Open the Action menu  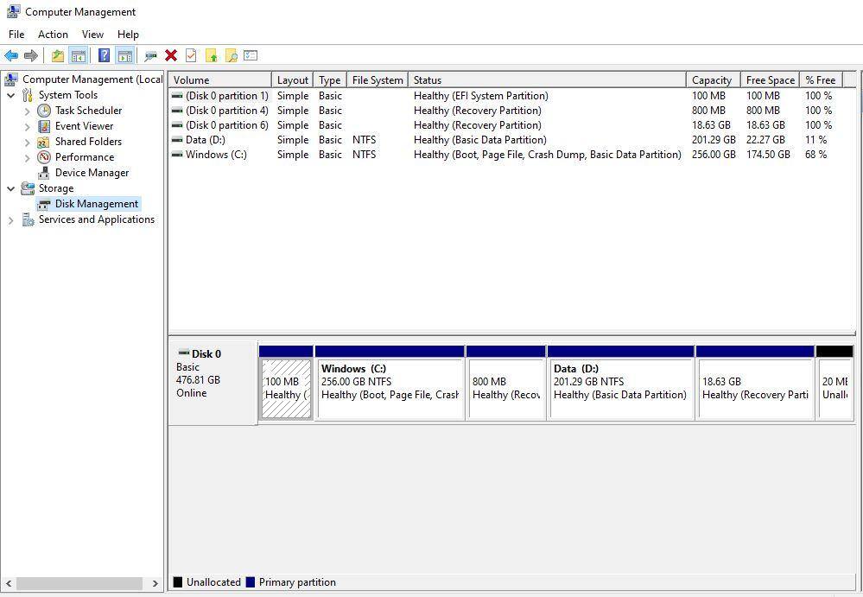(53, 35)
